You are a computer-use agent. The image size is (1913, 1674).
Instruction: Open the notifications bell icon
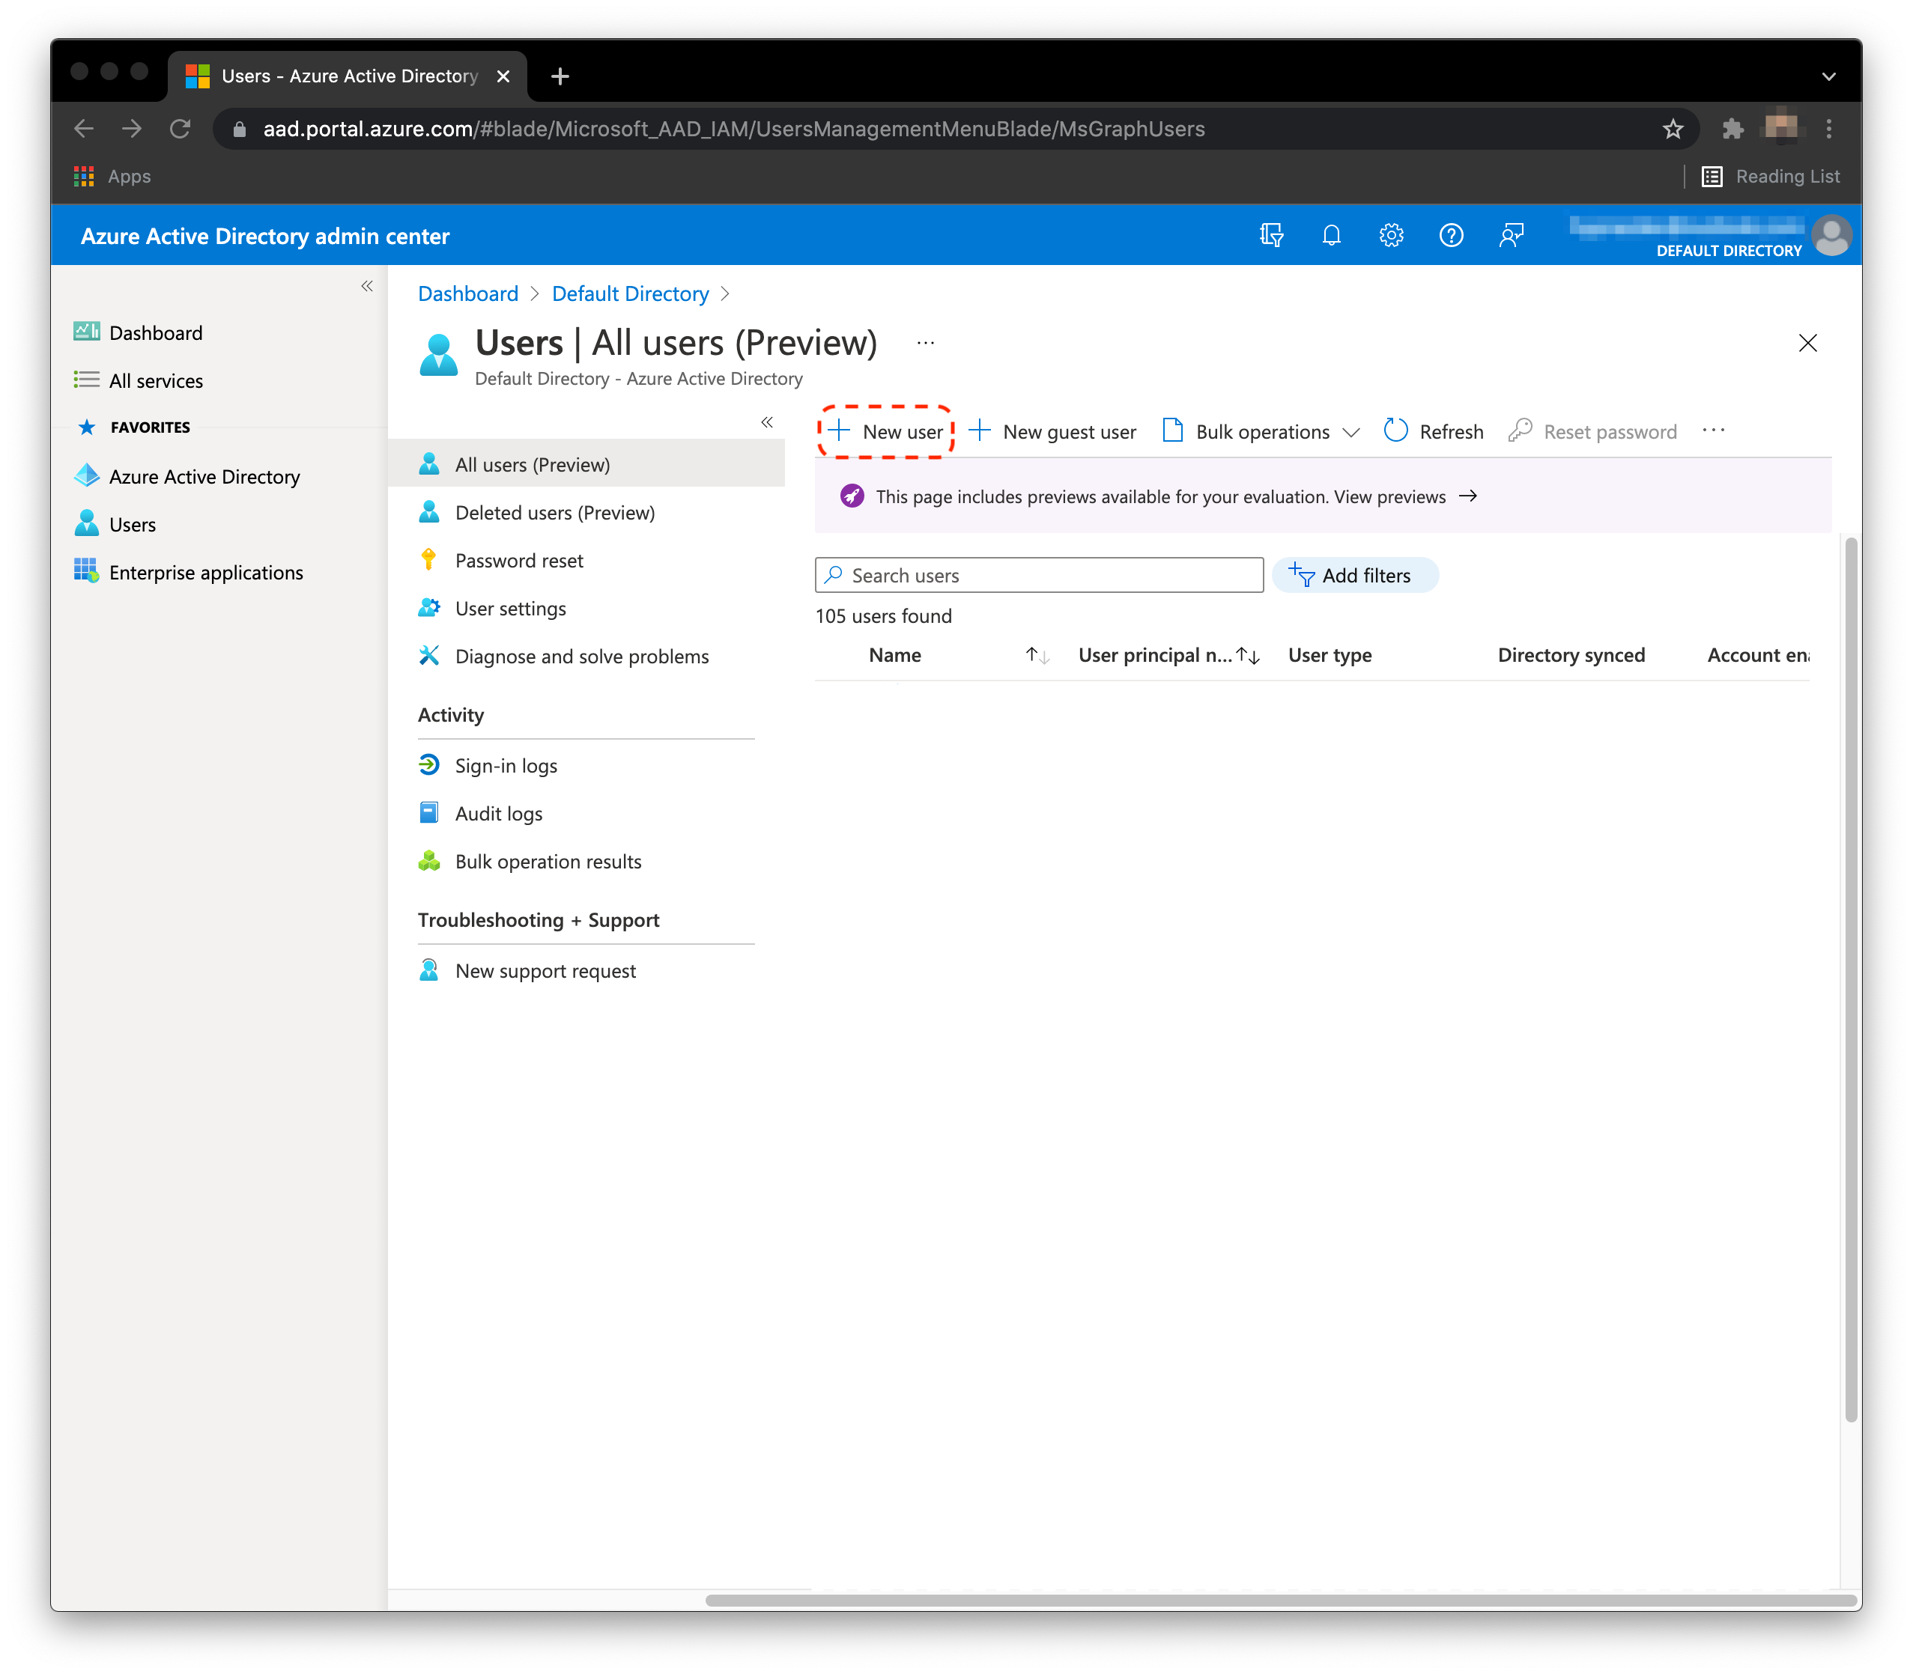1331,235
